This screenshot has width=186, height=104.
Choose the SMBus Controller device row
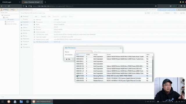click(114, 73)
